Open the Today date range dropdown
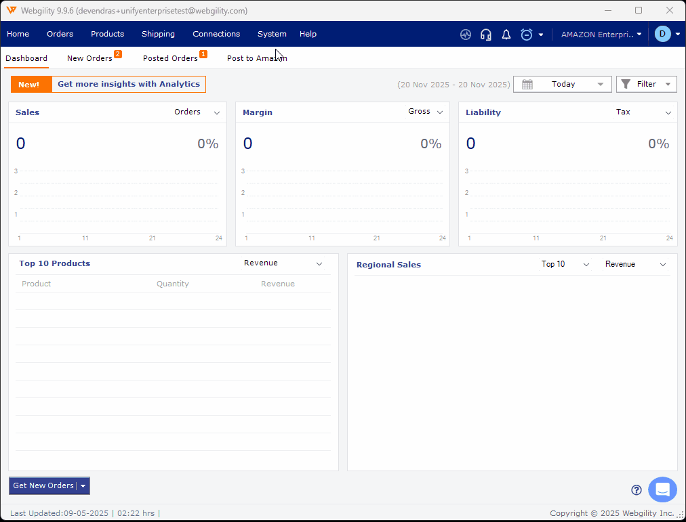 [563, 84]
